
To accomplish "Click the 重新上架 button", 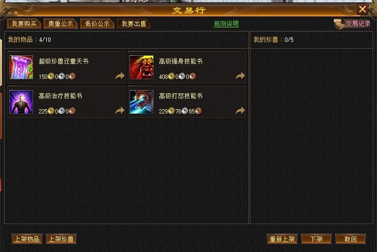I will (282, 239).
